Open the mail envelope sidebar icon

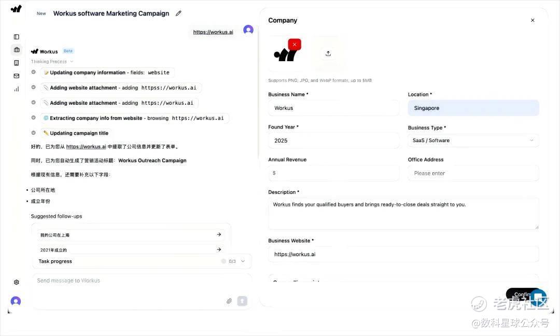17,76
